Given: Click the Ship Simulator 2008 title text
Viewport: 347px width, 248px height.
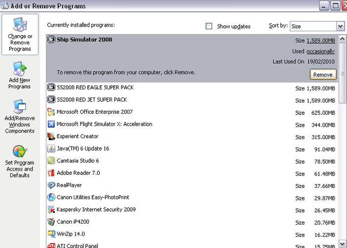Looking at the screenshot, I should pos(85,40).
